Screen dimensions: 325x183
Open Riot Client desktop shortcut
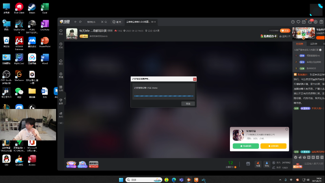tap(19, 8)
